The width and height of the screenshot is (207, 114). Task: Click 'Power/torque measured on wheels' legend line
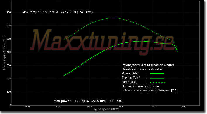pos(148,65)
